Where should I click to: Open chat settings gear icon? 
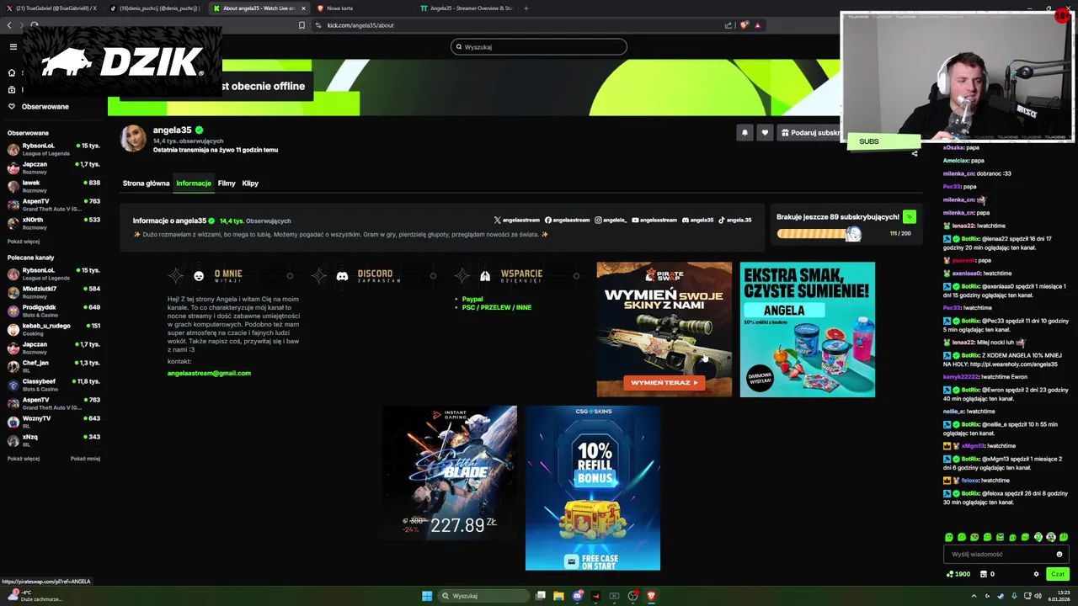1036,574
